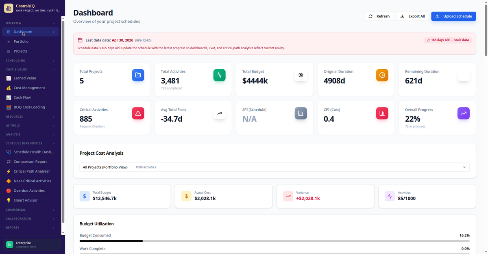Go to Cost Management
Image resolution: width=488 pixels, height=254 pixels.
(30, 88)
